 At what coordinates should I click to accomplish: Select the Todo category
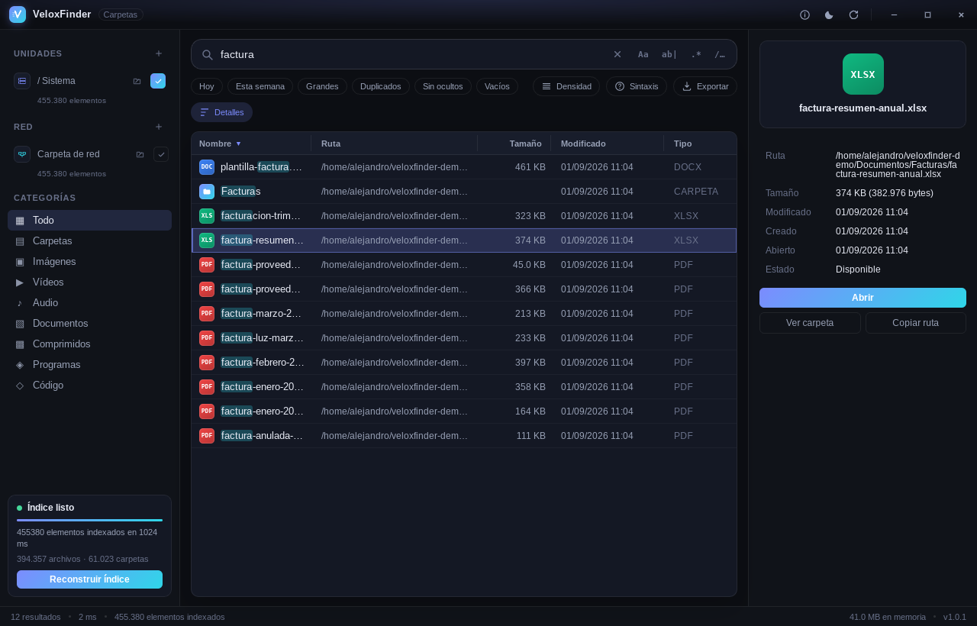[x=89, y=220]
